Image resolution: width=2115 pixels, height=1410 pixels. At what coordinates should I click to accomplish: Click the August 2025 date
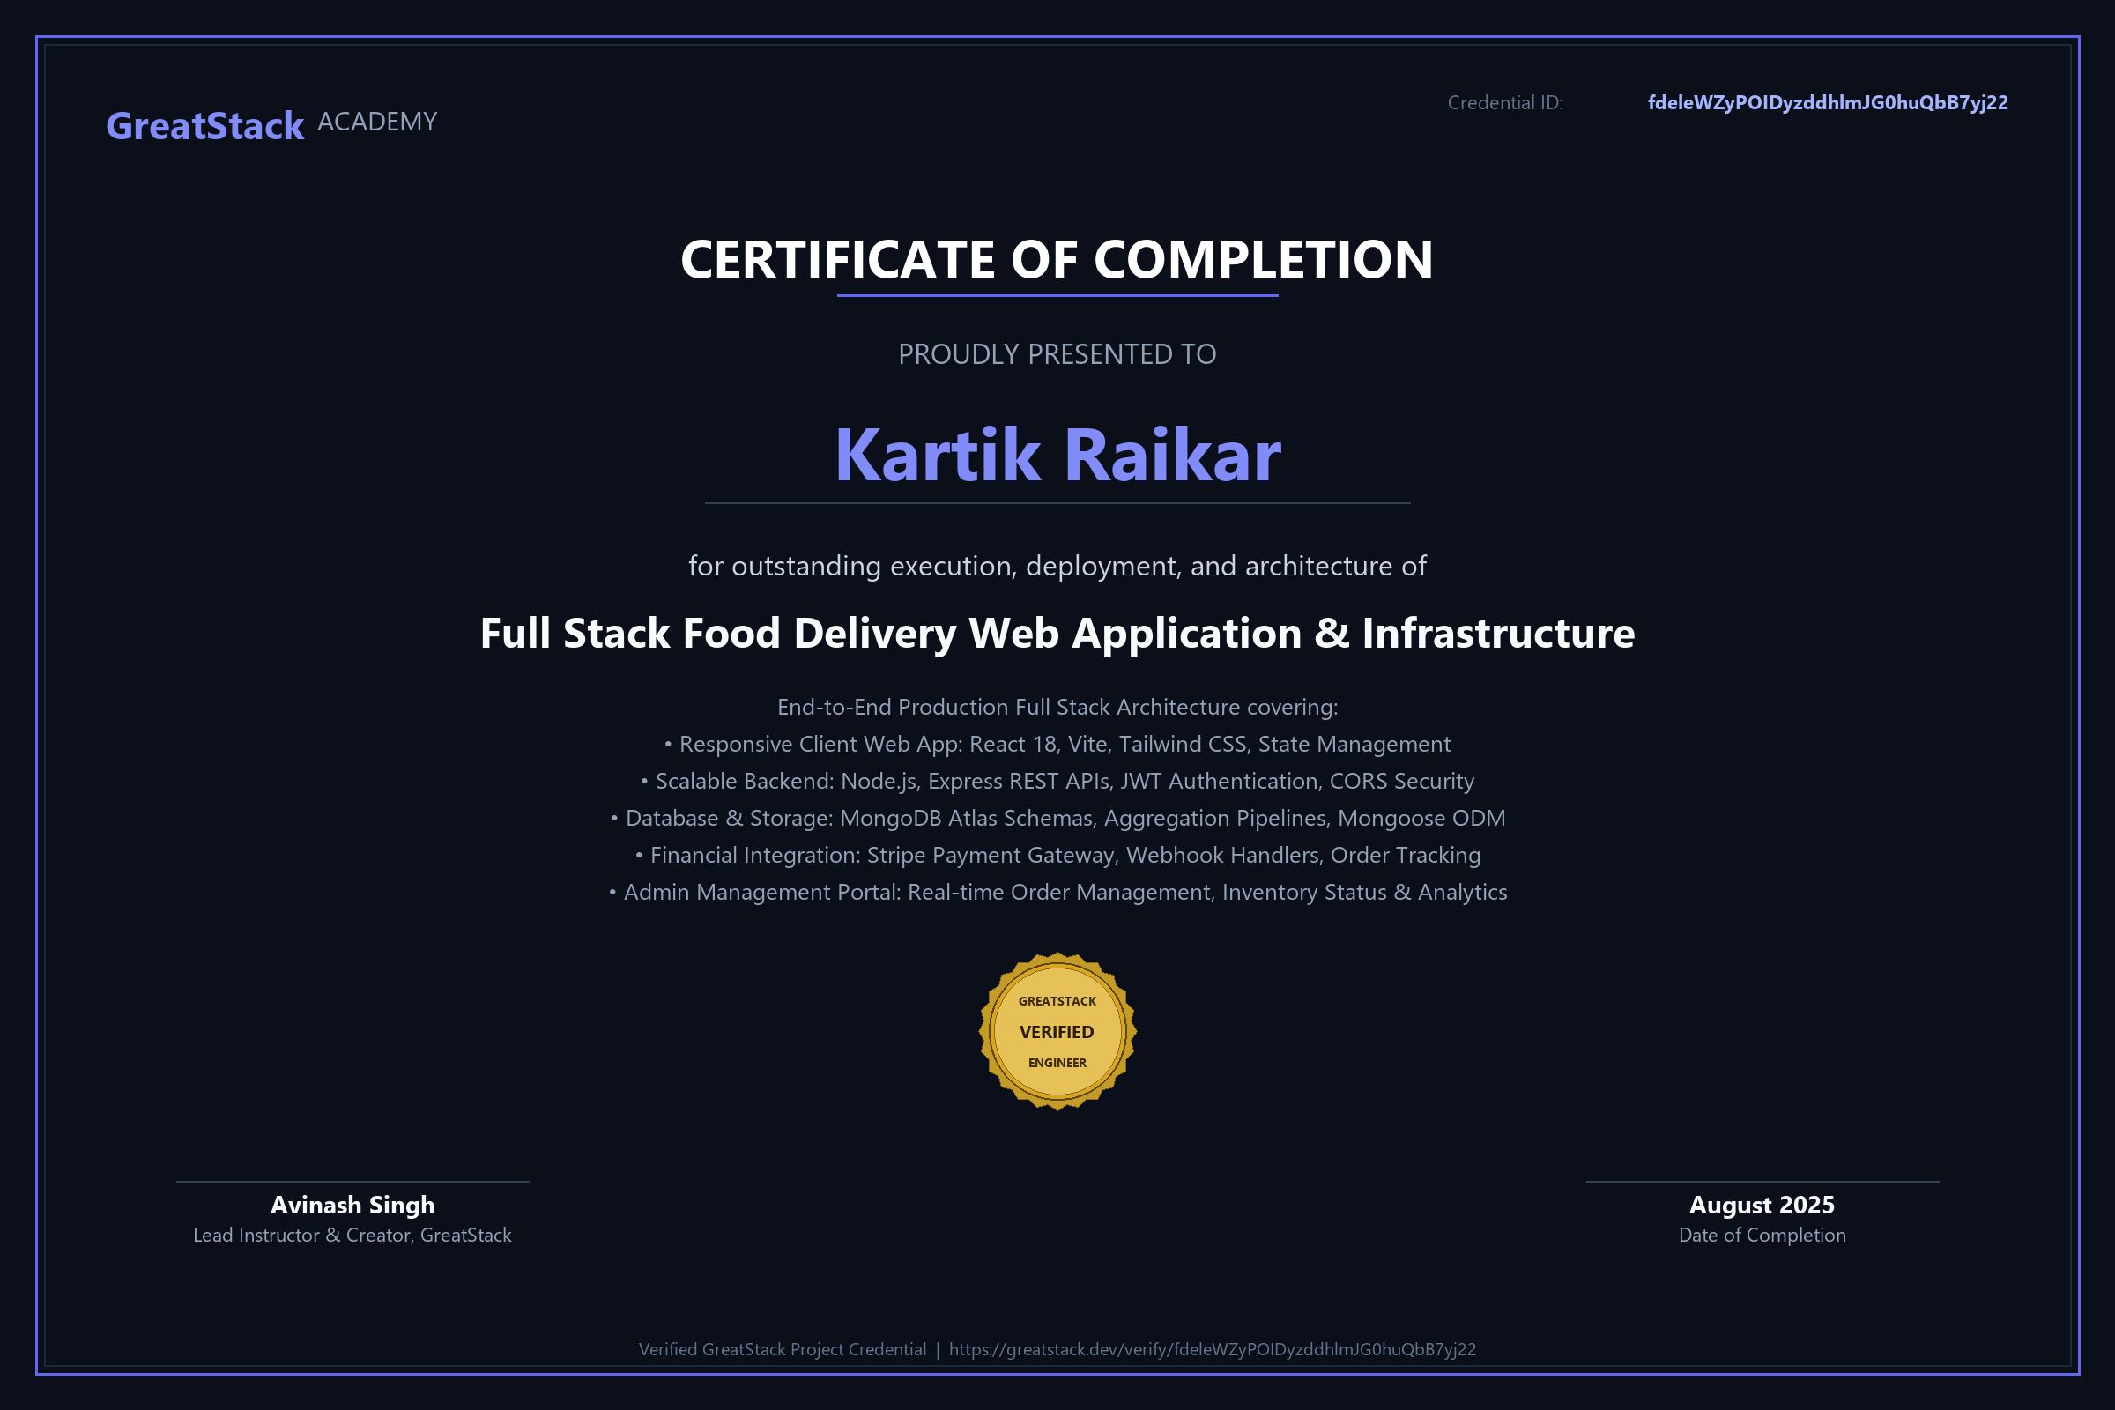(1762, 1205)
